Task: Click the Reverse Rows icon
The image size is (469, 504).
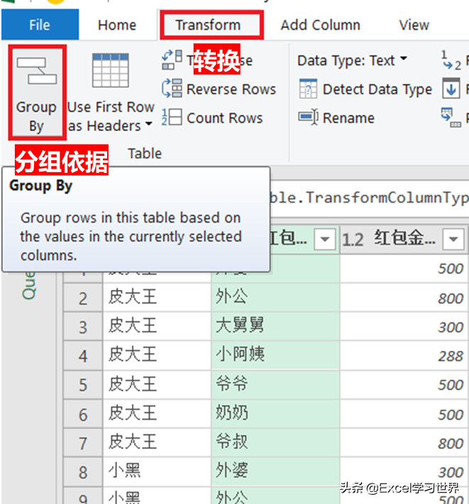Action: (x=172, y=88)
